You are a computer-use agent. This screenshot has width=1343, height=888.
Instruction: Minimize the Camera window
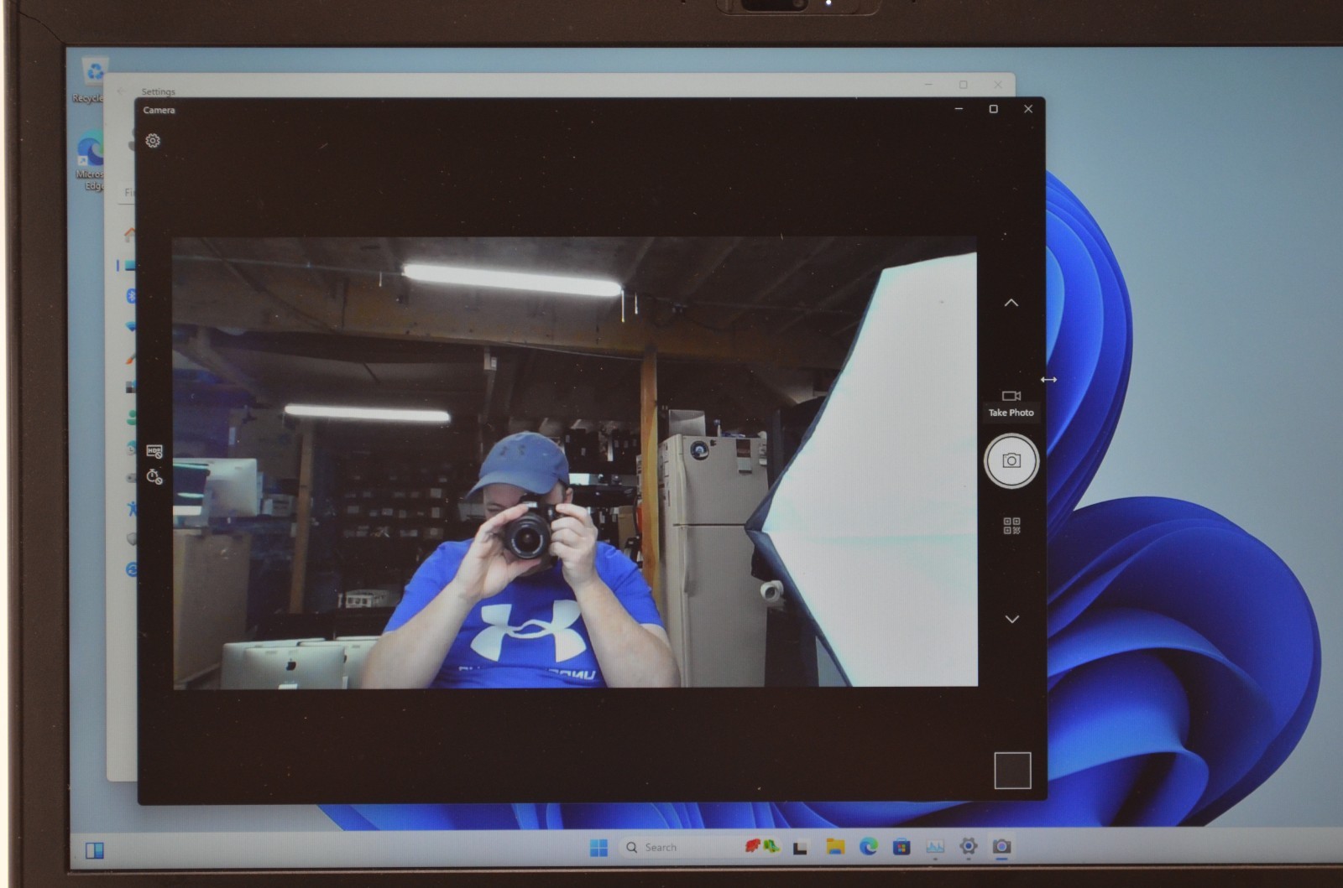[x=959, y=109]
